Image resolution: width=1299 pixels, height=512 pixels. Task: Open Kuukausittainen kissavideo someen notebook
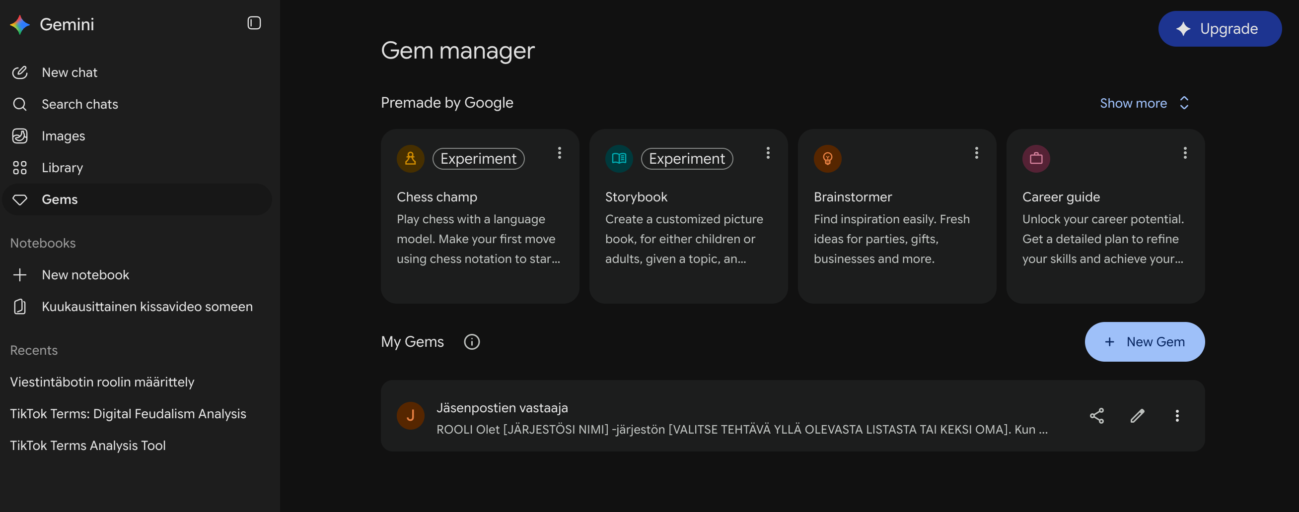(137, 307)
